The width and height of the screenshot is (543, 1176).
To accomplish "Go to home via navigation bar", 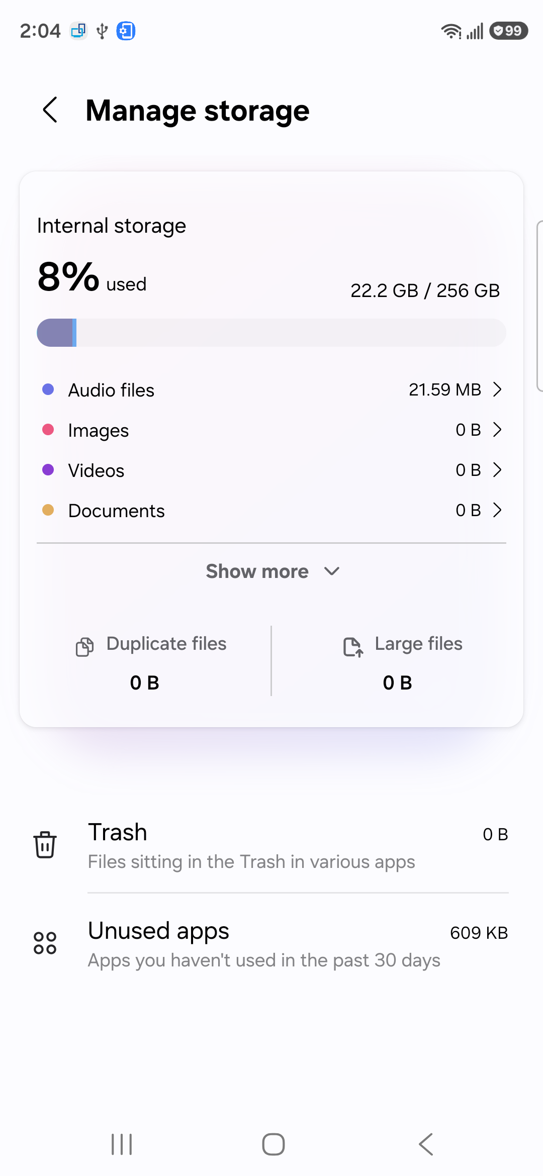I will [274, 1144].
